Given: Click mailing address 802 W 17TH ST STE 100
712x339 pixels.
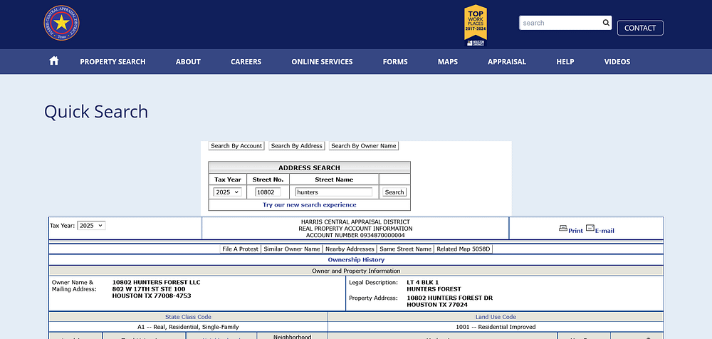Looking at the screenshot, I should 149,289.
